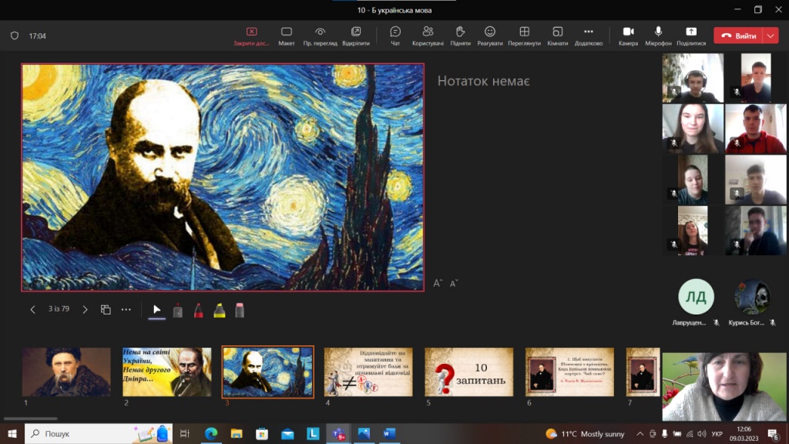
Task: Increase the notes font size
Action: [437, 284]
